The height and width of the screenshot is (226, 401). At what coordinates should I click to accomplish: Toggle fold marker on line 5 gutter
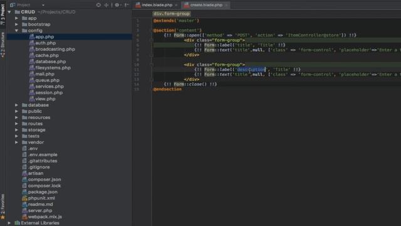pyautogui.click(x=151, y=40)
